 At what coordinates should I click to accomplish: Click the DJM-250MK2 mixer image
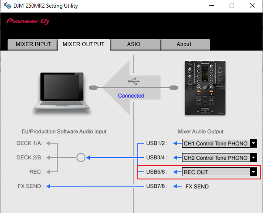(205, 88)
